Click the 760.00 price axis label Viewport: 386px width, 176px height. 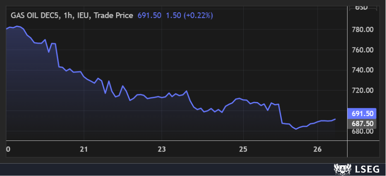coord(362,50)
